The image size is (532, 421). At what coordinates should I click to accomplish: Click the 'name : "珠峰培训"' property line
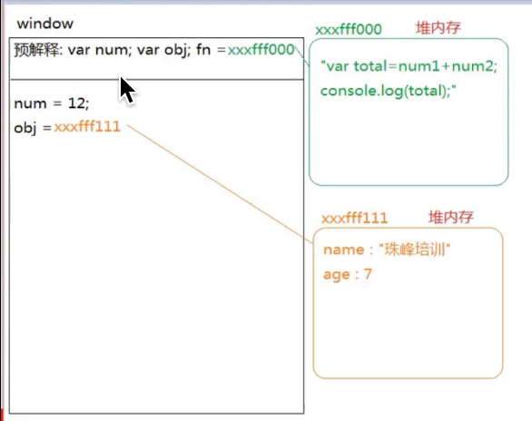pos(387,250)
